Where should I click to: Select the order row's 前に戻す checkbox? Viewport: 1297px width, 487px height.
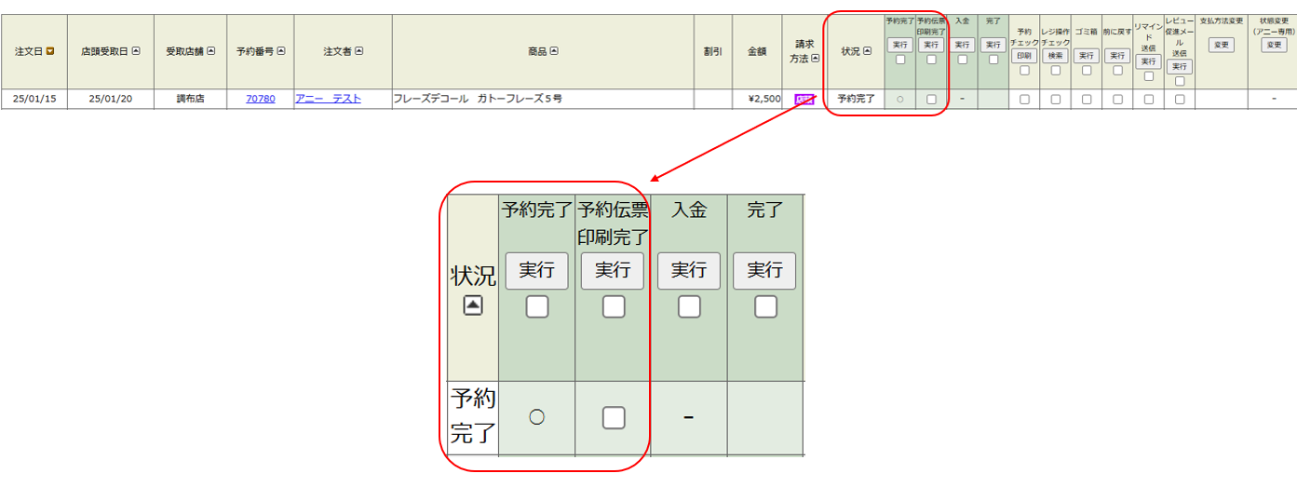[x=1117, y=99]
